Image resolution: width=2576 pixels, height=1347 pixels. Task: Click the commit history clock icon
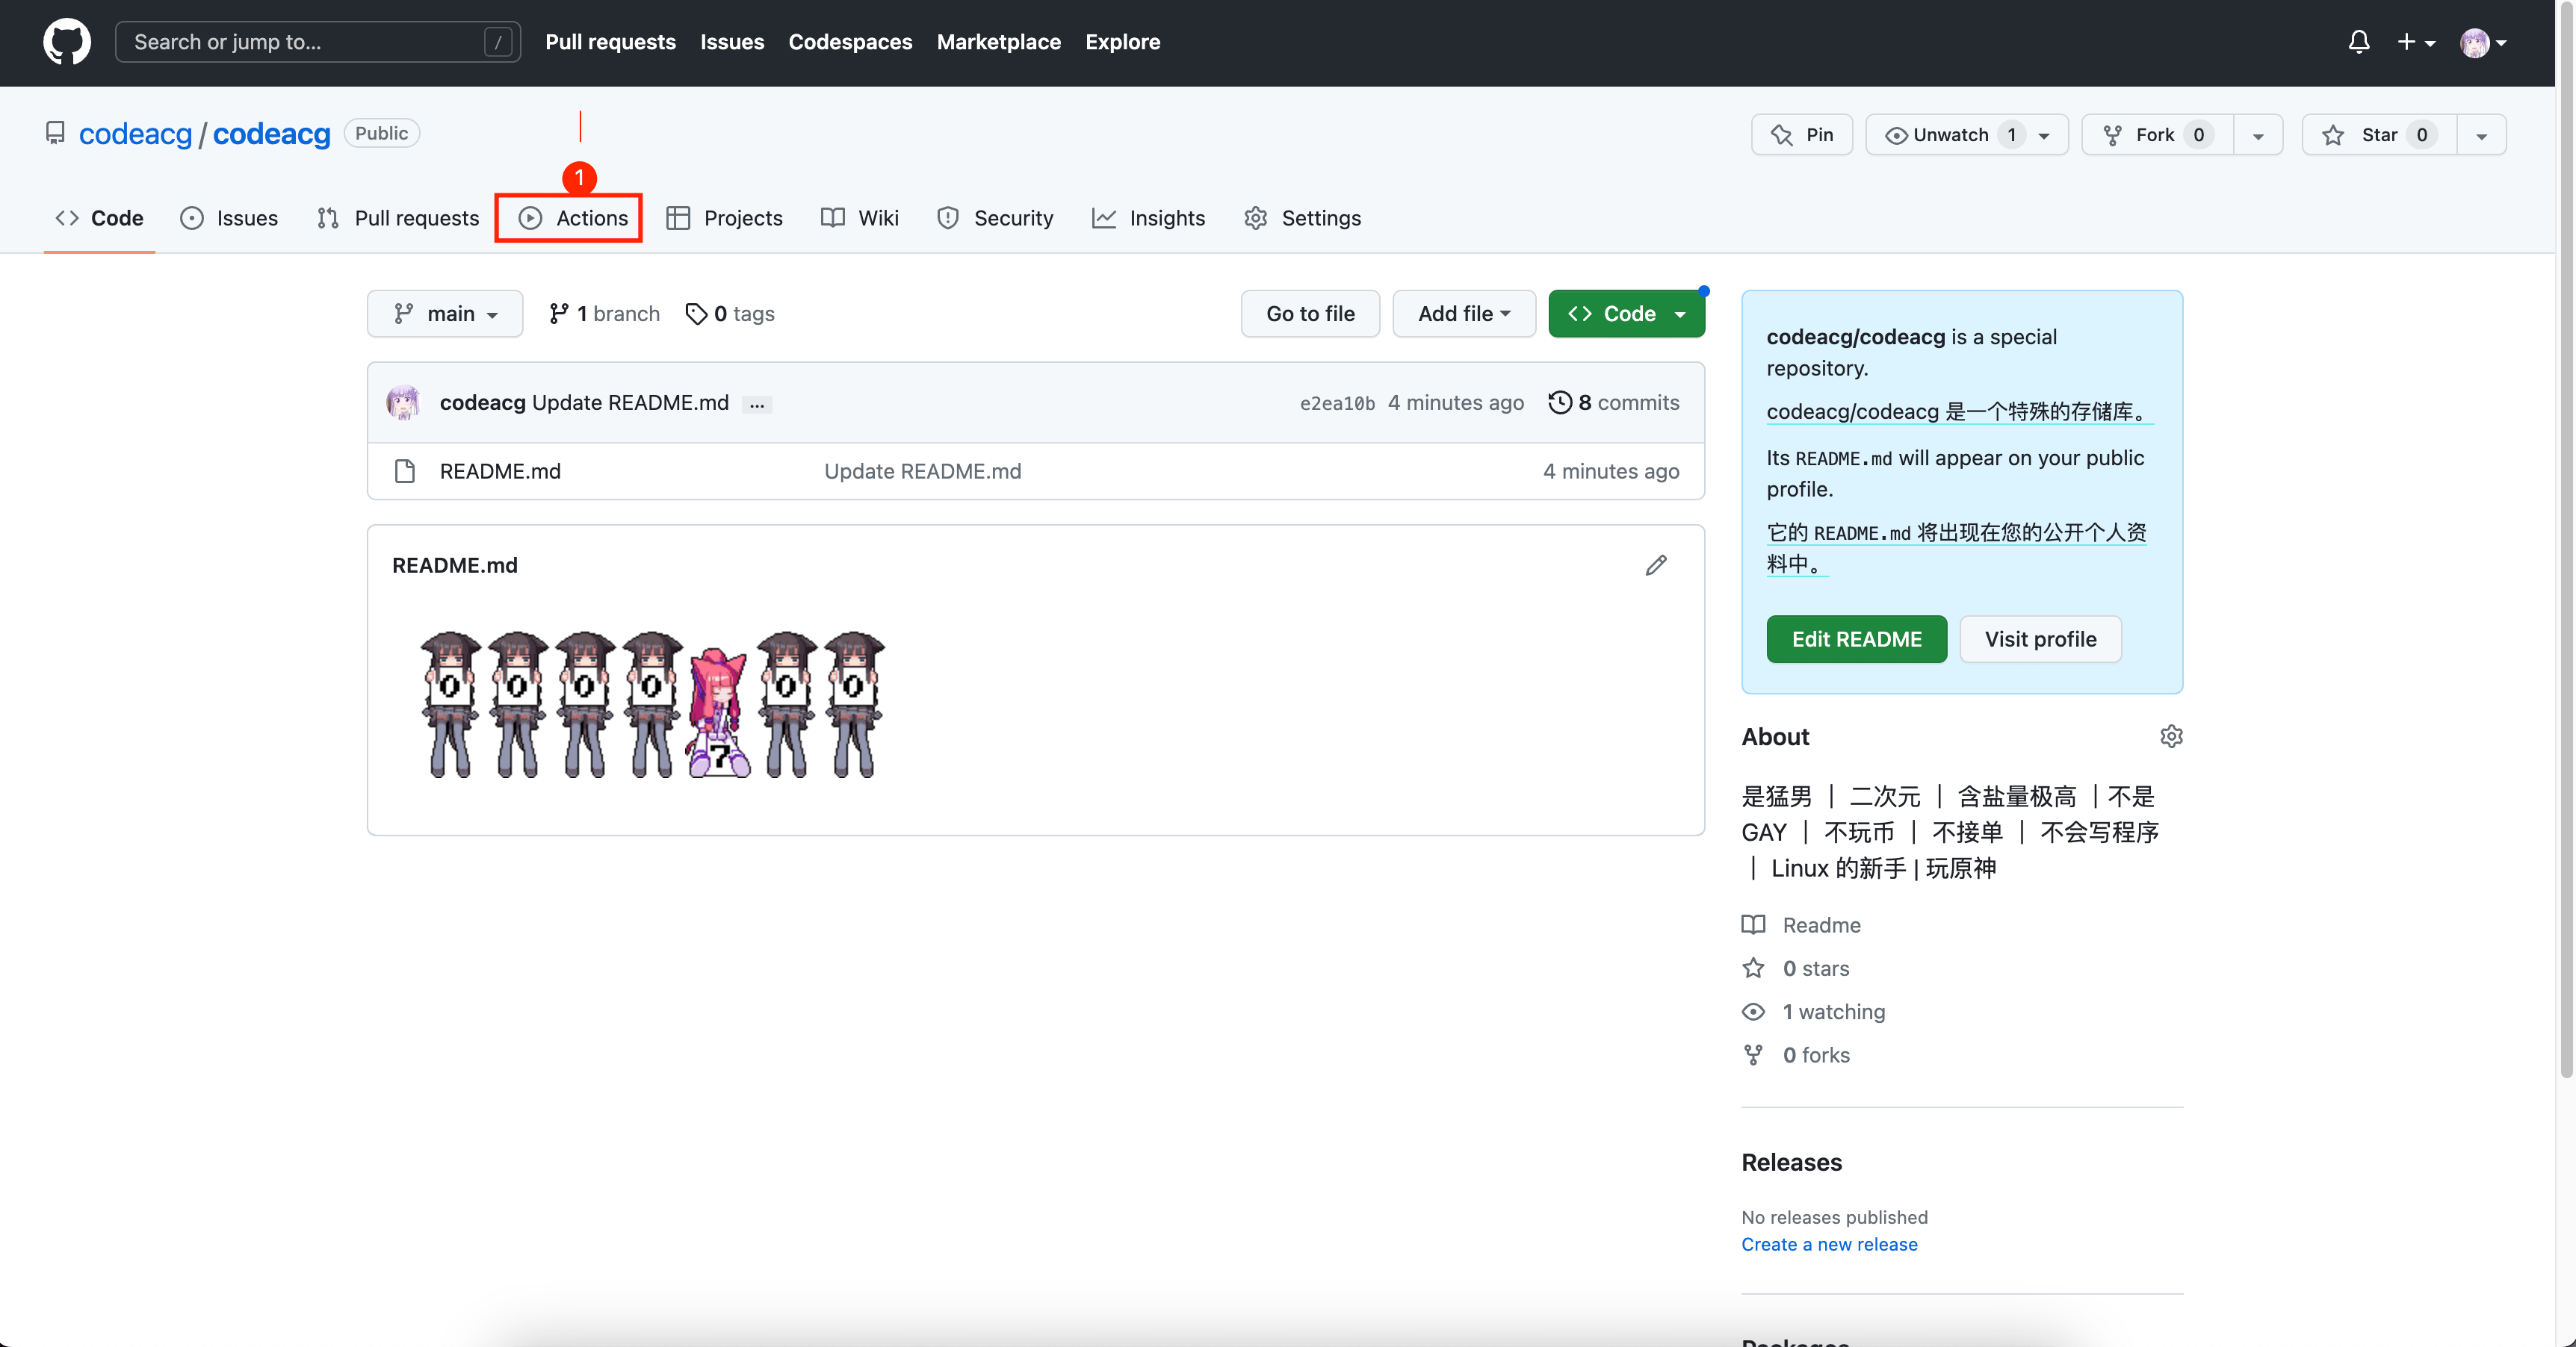[1559, 402]
